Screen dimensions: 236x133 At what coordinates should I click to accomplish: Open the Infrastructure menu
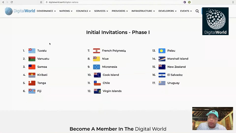tap(143, 11)
